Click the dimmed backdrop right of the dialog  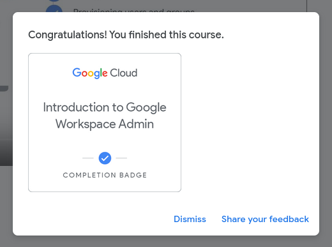[326, 123]
